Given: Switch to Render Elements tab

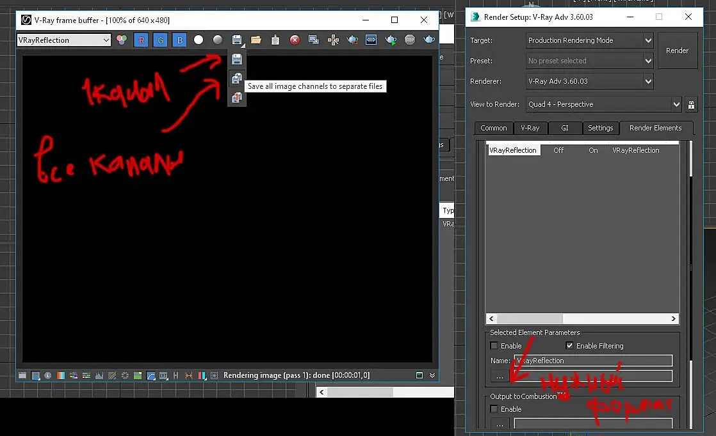Looking at the screenshot, I should pyautogui.click(x=655, y=128).
